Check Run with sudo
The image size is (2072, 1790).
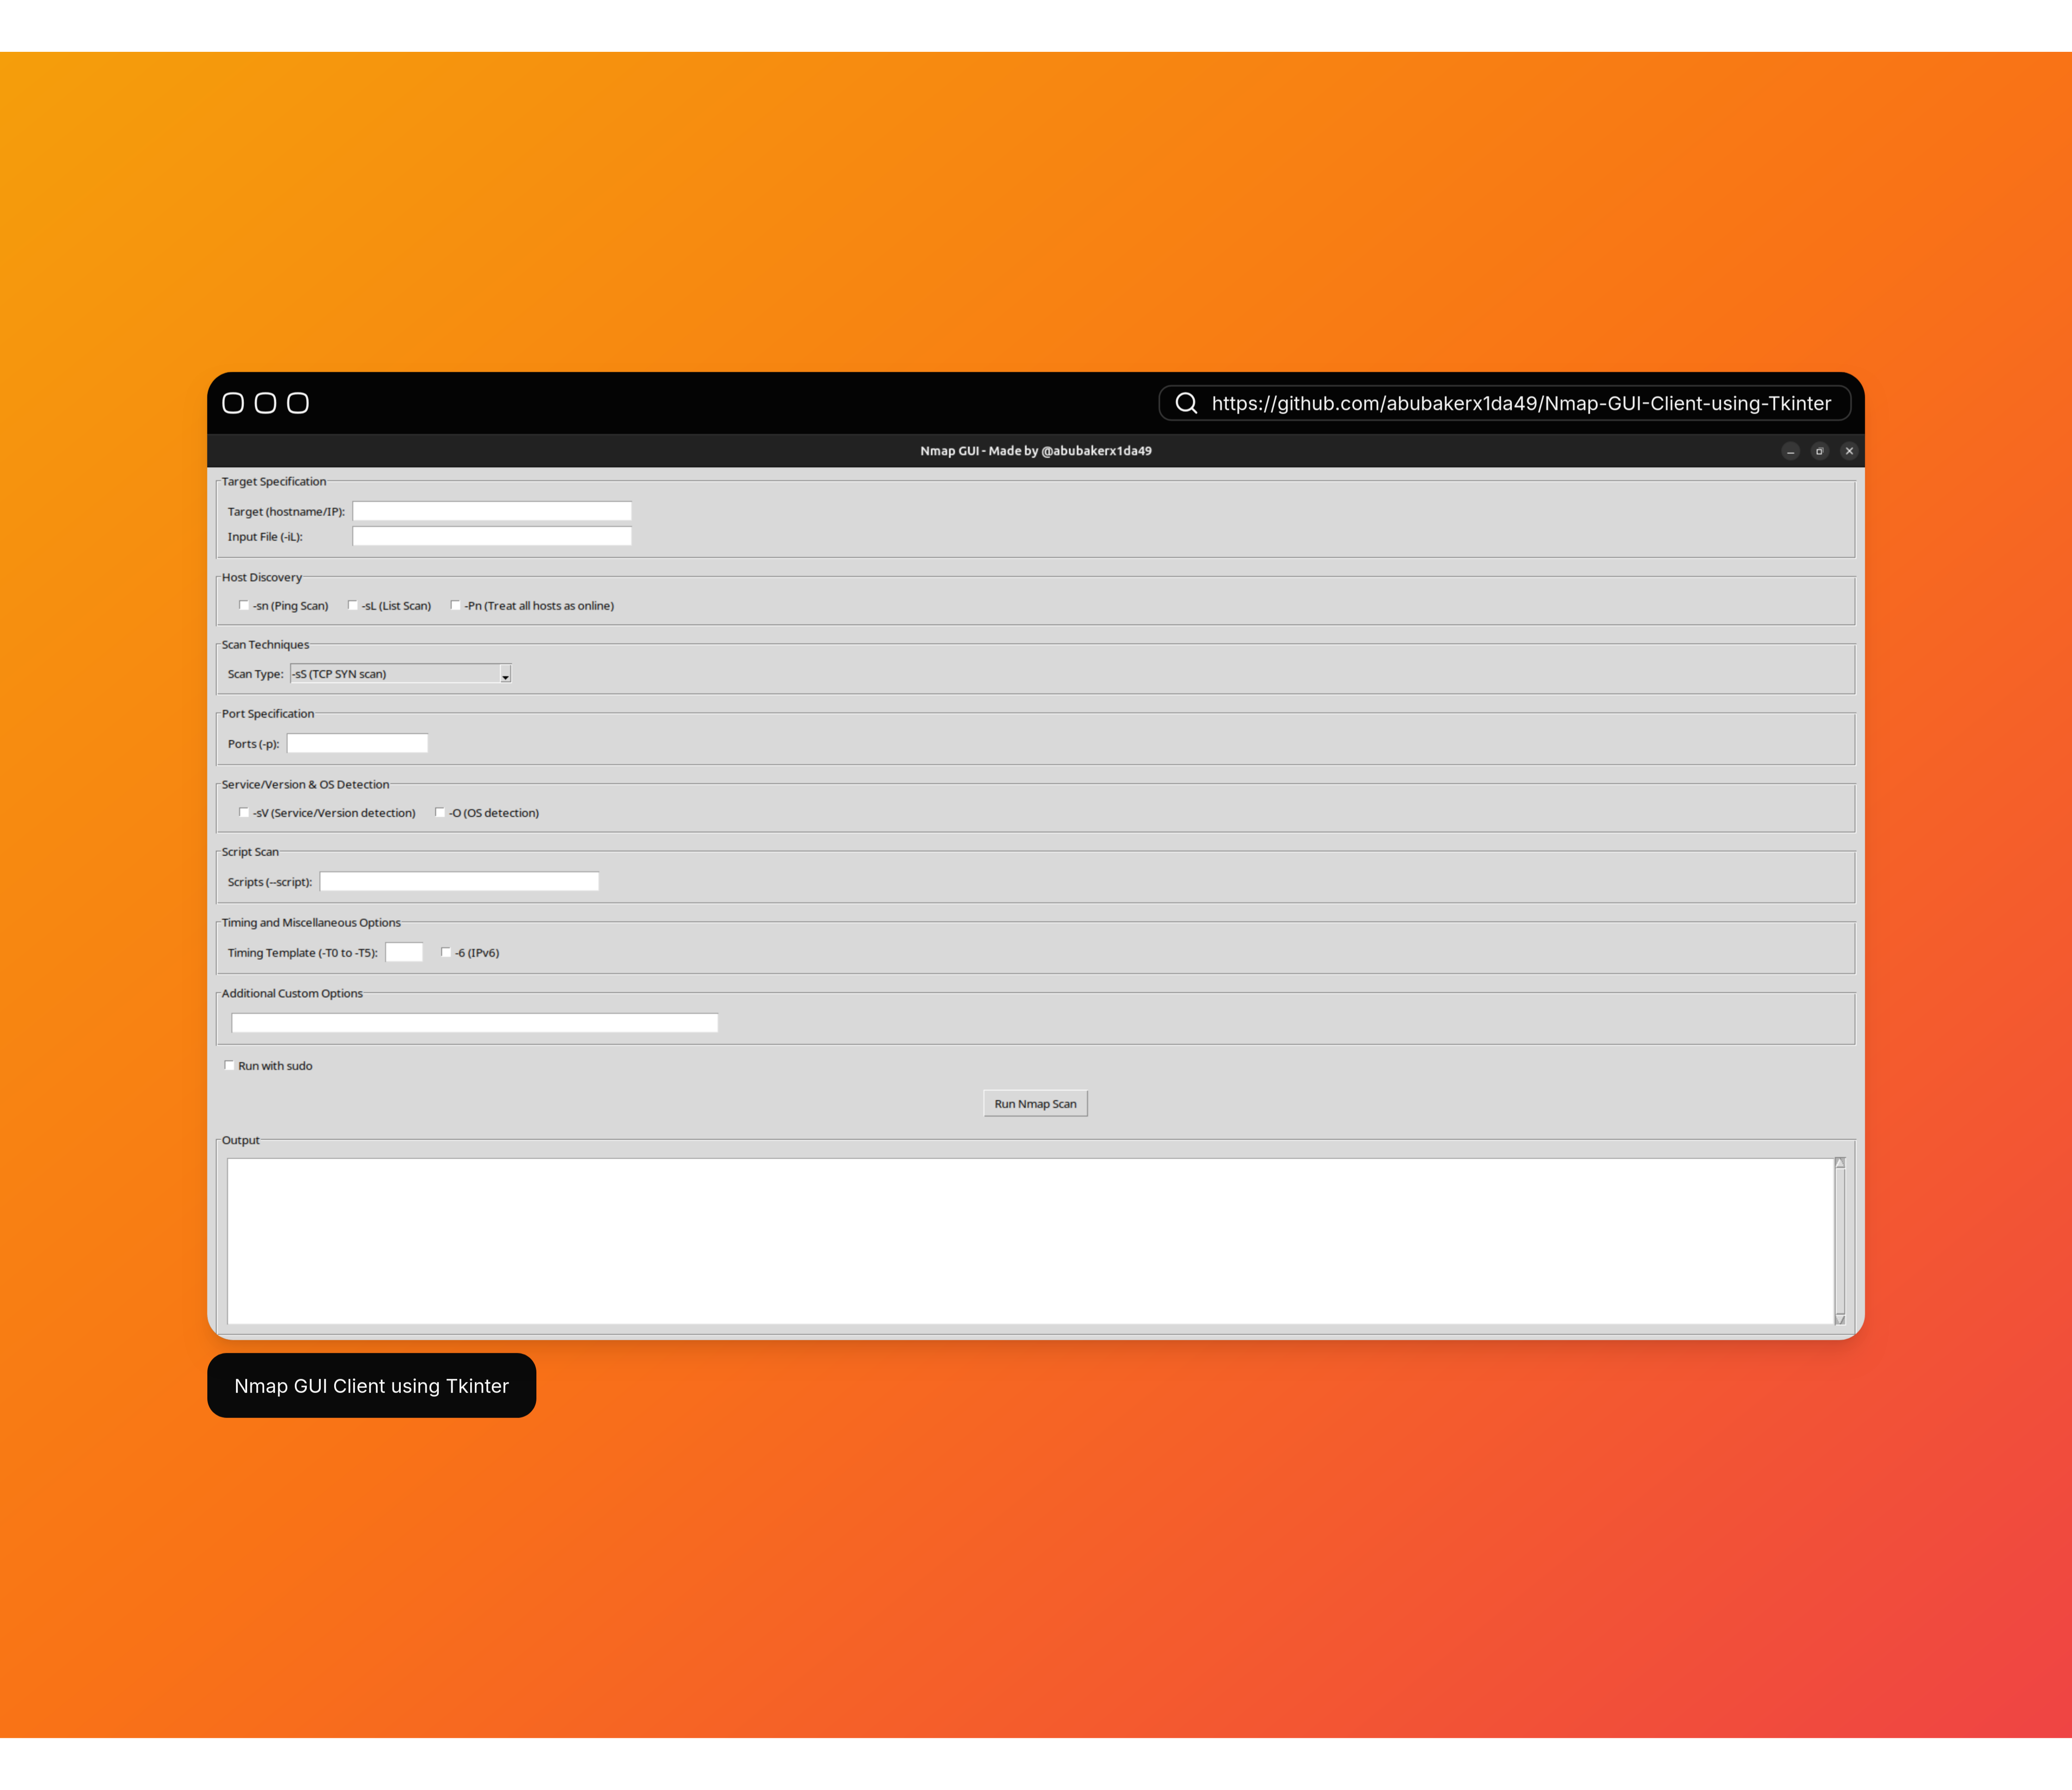(x=230, y=1065)
